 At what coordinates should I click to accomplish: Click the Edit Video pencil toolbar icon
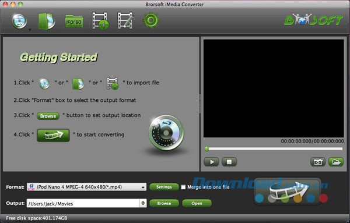tap(125, 21)
